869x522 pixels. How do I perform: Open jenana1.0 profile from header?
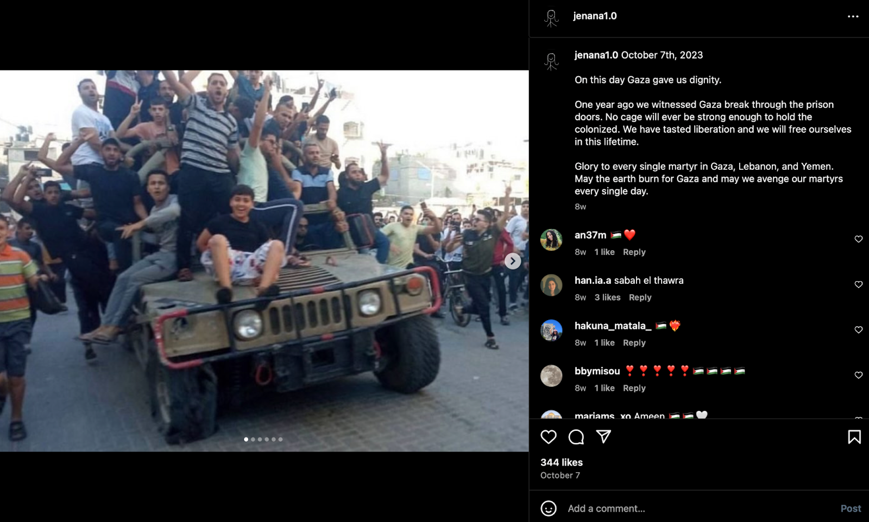click(595, 16)
